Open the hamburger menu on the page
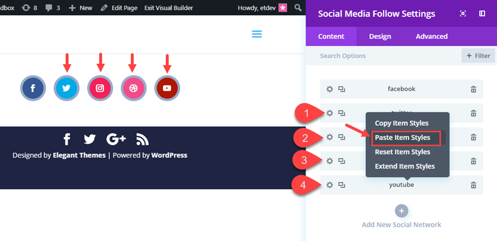Image resolution: width=497 pixels, height=241 pixels. [x=257, y=34]
